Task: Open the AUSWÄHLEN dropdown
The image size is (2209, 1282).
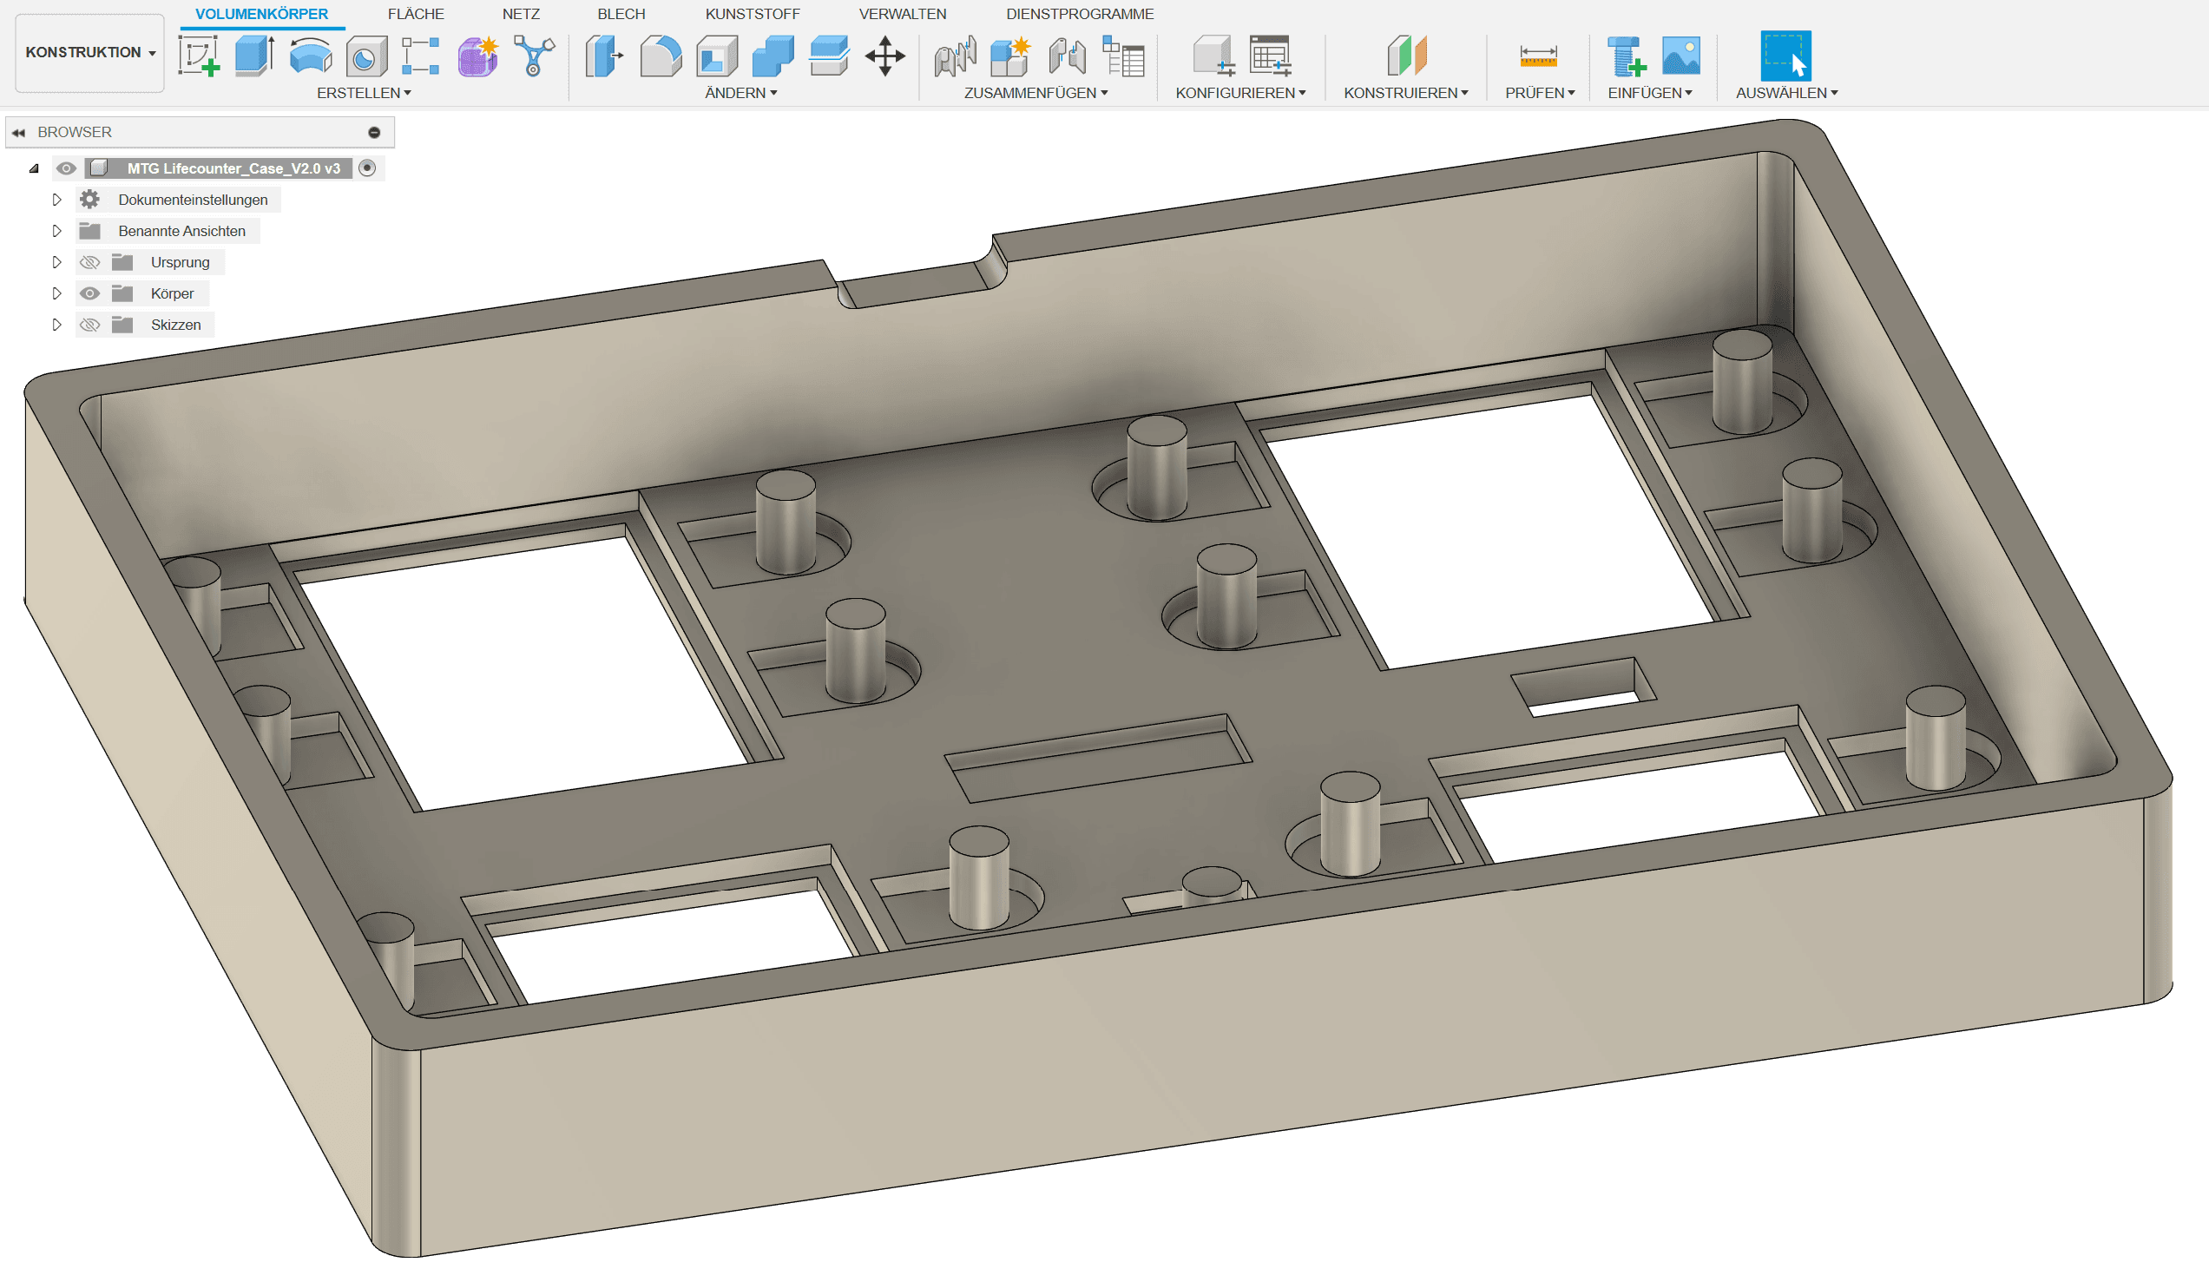Action: click(1788, 92)
